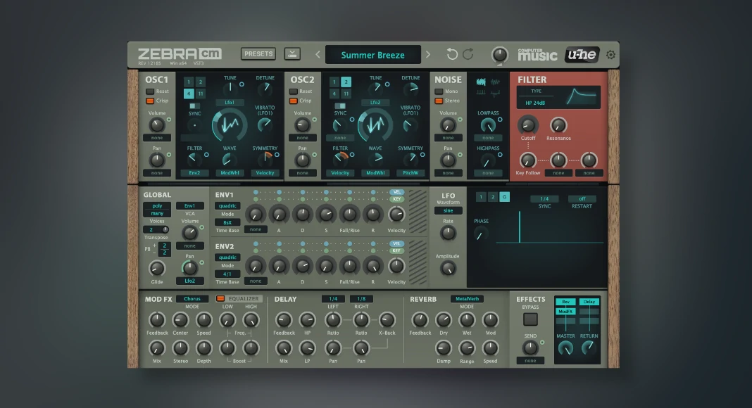Go to previous preset arrow
This screenshot has width=752, height=408.
318,55
